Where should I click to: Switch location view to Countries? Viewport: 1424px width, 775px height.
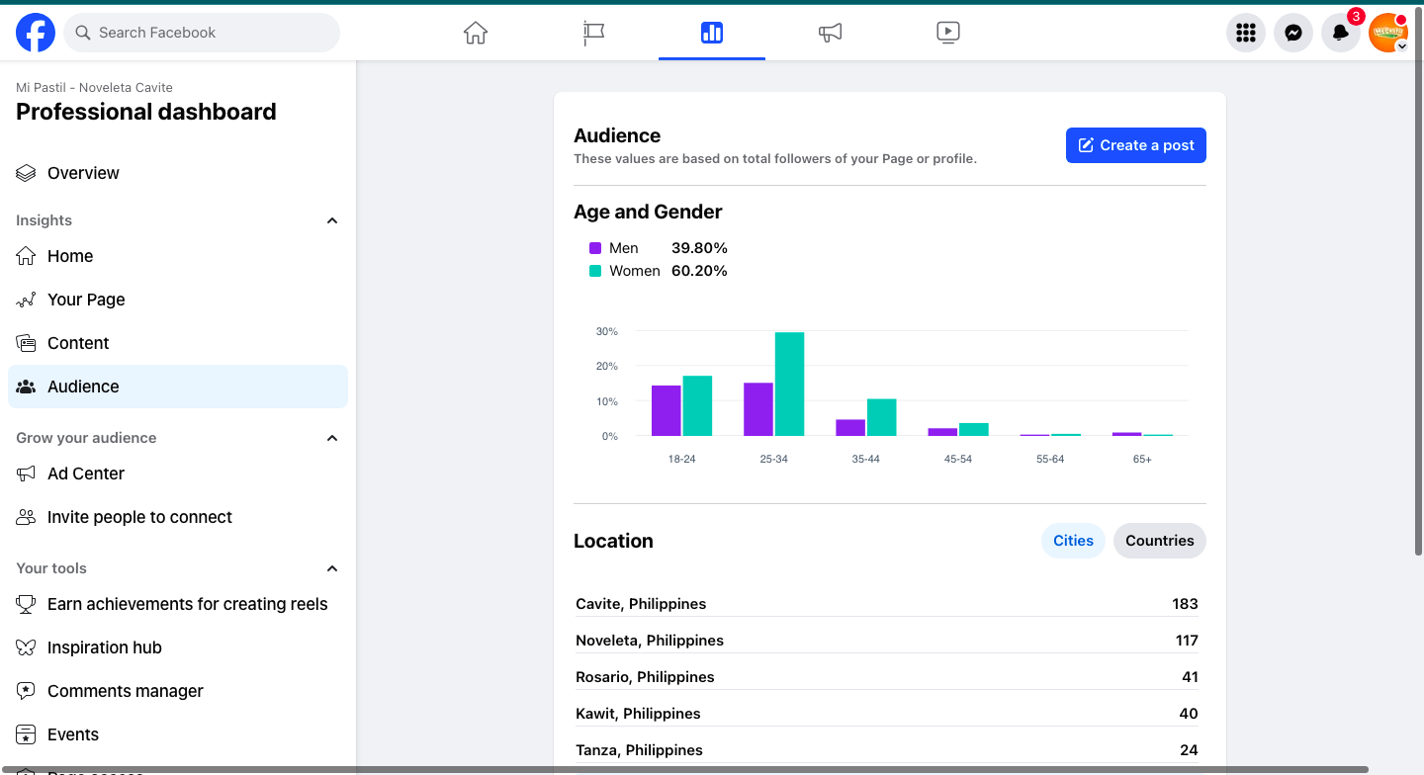click(1159, 541)
